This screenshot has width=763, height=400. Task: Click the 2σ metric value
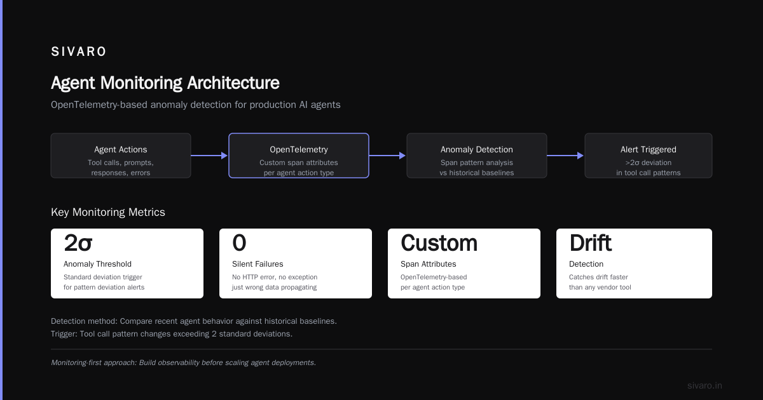click(78, 243)
